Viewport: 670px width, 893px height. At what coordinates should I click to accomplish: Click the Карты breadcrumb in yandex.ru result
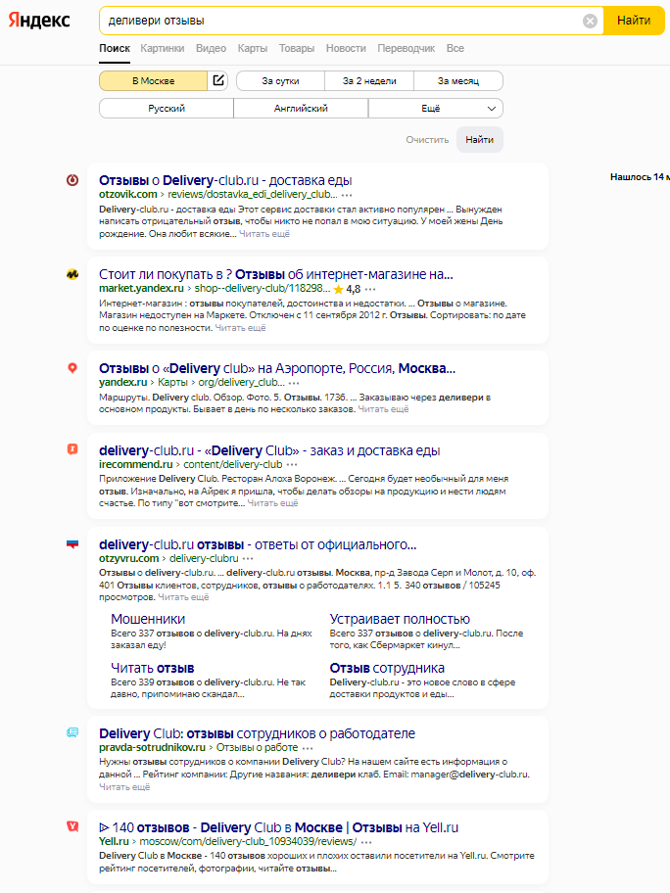(x=172, y=382)
